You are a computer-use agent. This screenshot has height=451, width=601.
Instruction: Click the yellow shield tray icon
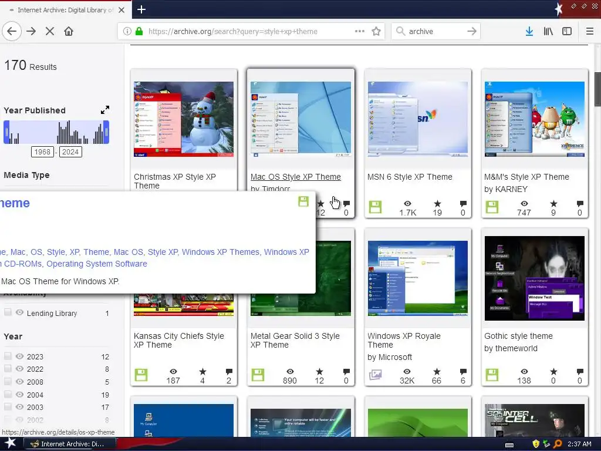click(536, 444)
